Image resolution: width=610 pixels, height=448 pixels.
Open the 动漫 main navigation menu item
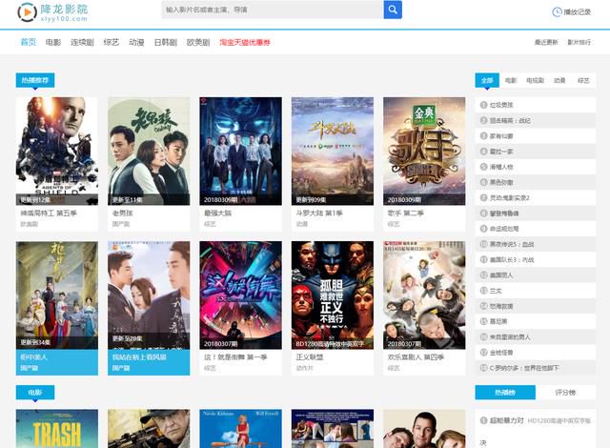(136, 42)
